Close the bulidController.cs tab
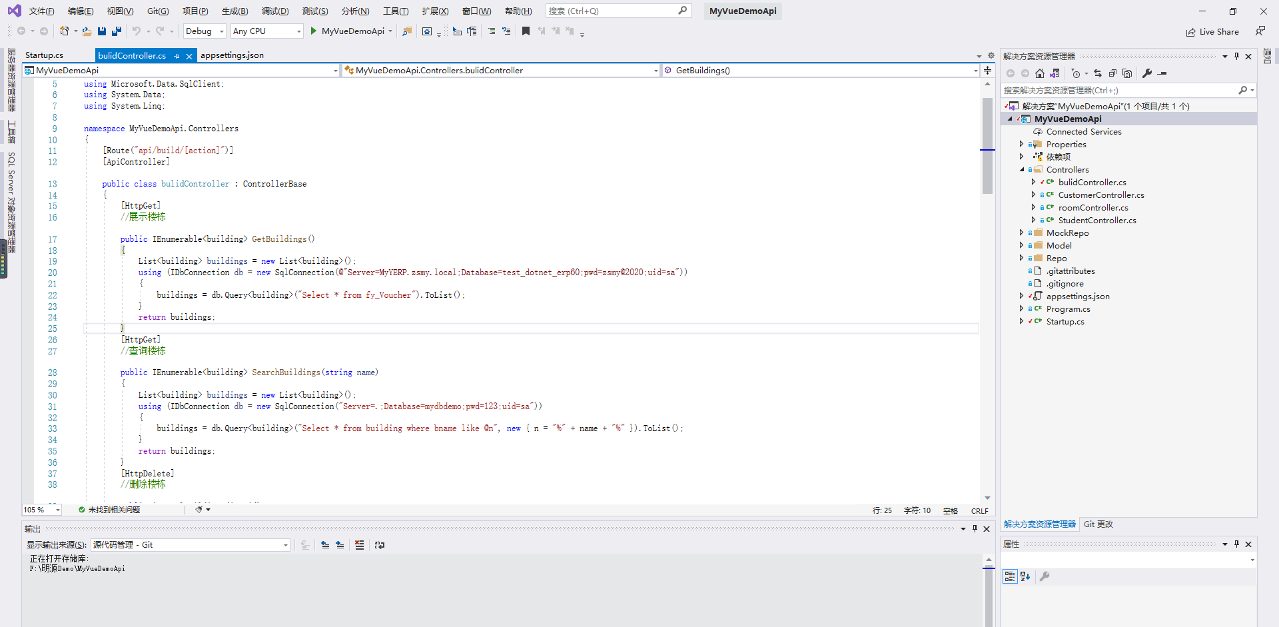The image size is (1279, 627). click(189, 56)
